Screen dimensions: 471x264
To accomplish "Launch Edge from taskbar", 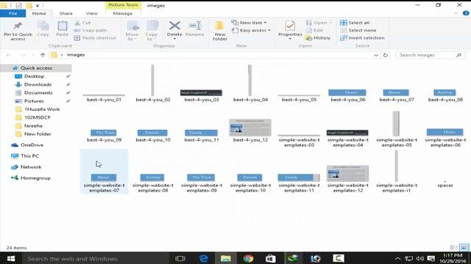I will [203, 258].
